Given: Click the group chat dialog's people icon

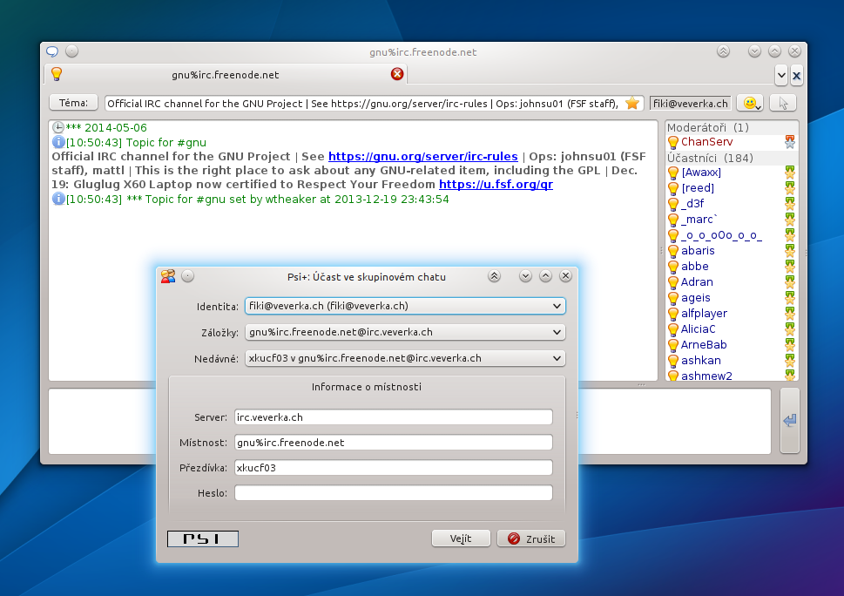Looking at the screenshot, I should point(168,276).
